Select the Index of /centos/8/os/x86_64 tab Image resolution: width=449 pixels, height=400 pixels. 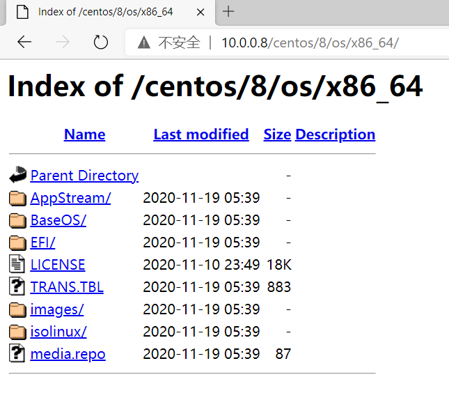(104, 12)
